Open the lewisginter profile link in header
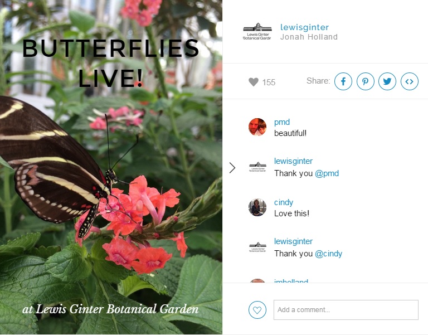The height and width of the screenshot is (335, 428). point(304,27)
